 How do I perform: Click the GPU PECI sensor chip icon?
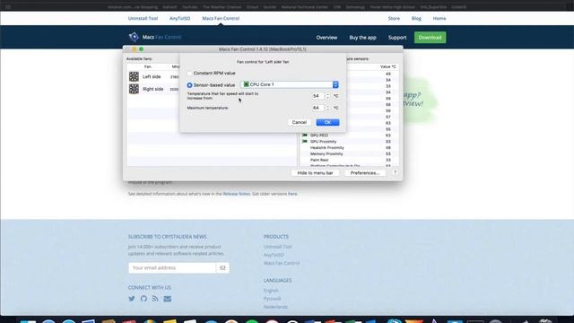pos(305,135)
